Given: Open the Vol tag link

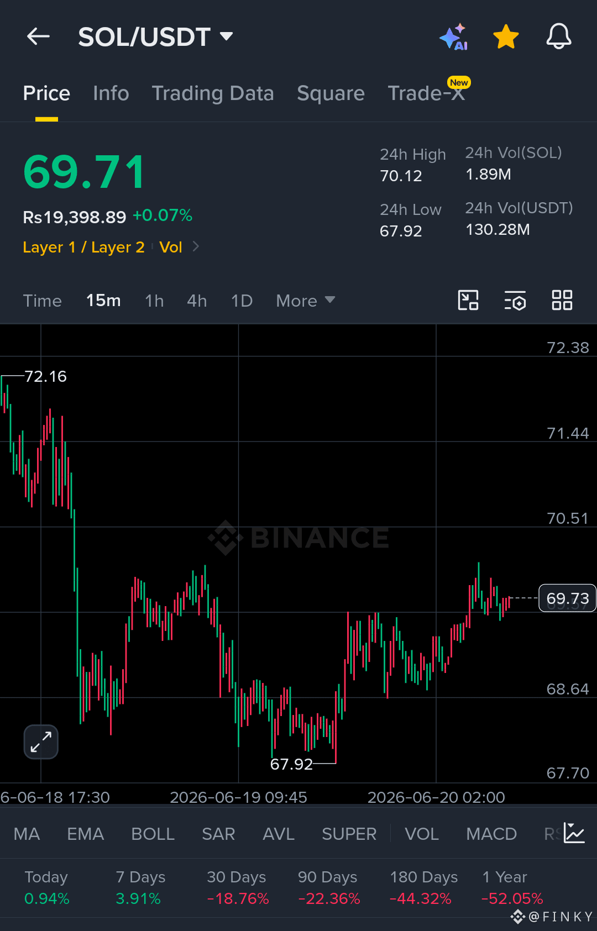Looking at the screenshot, I should click(x=171, y=247).
